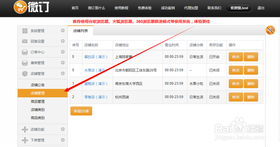Click the mute speaker icon
Screen dimensions: 280x147
coord(270,30)
